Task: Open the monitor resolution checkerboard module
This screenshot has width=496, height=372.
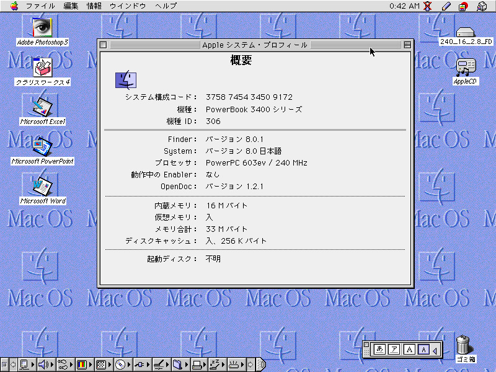Action: [104, 365]
